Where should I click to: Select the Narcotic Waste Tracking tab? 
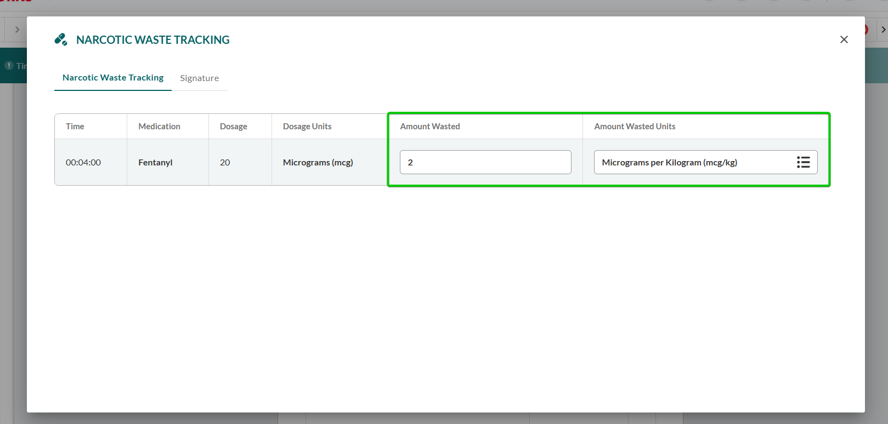(x=113, y=78)
